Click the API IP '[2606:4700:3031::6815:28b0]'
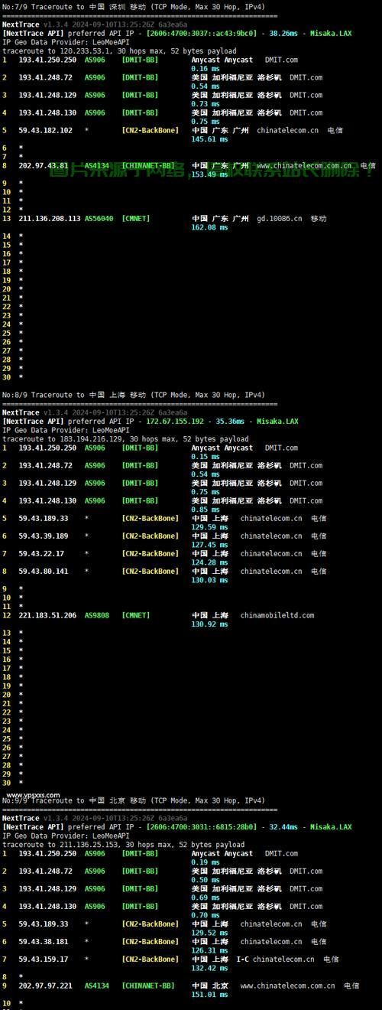Image resolution: width=382 pixels, height=1010 pixels. (200, 827)
